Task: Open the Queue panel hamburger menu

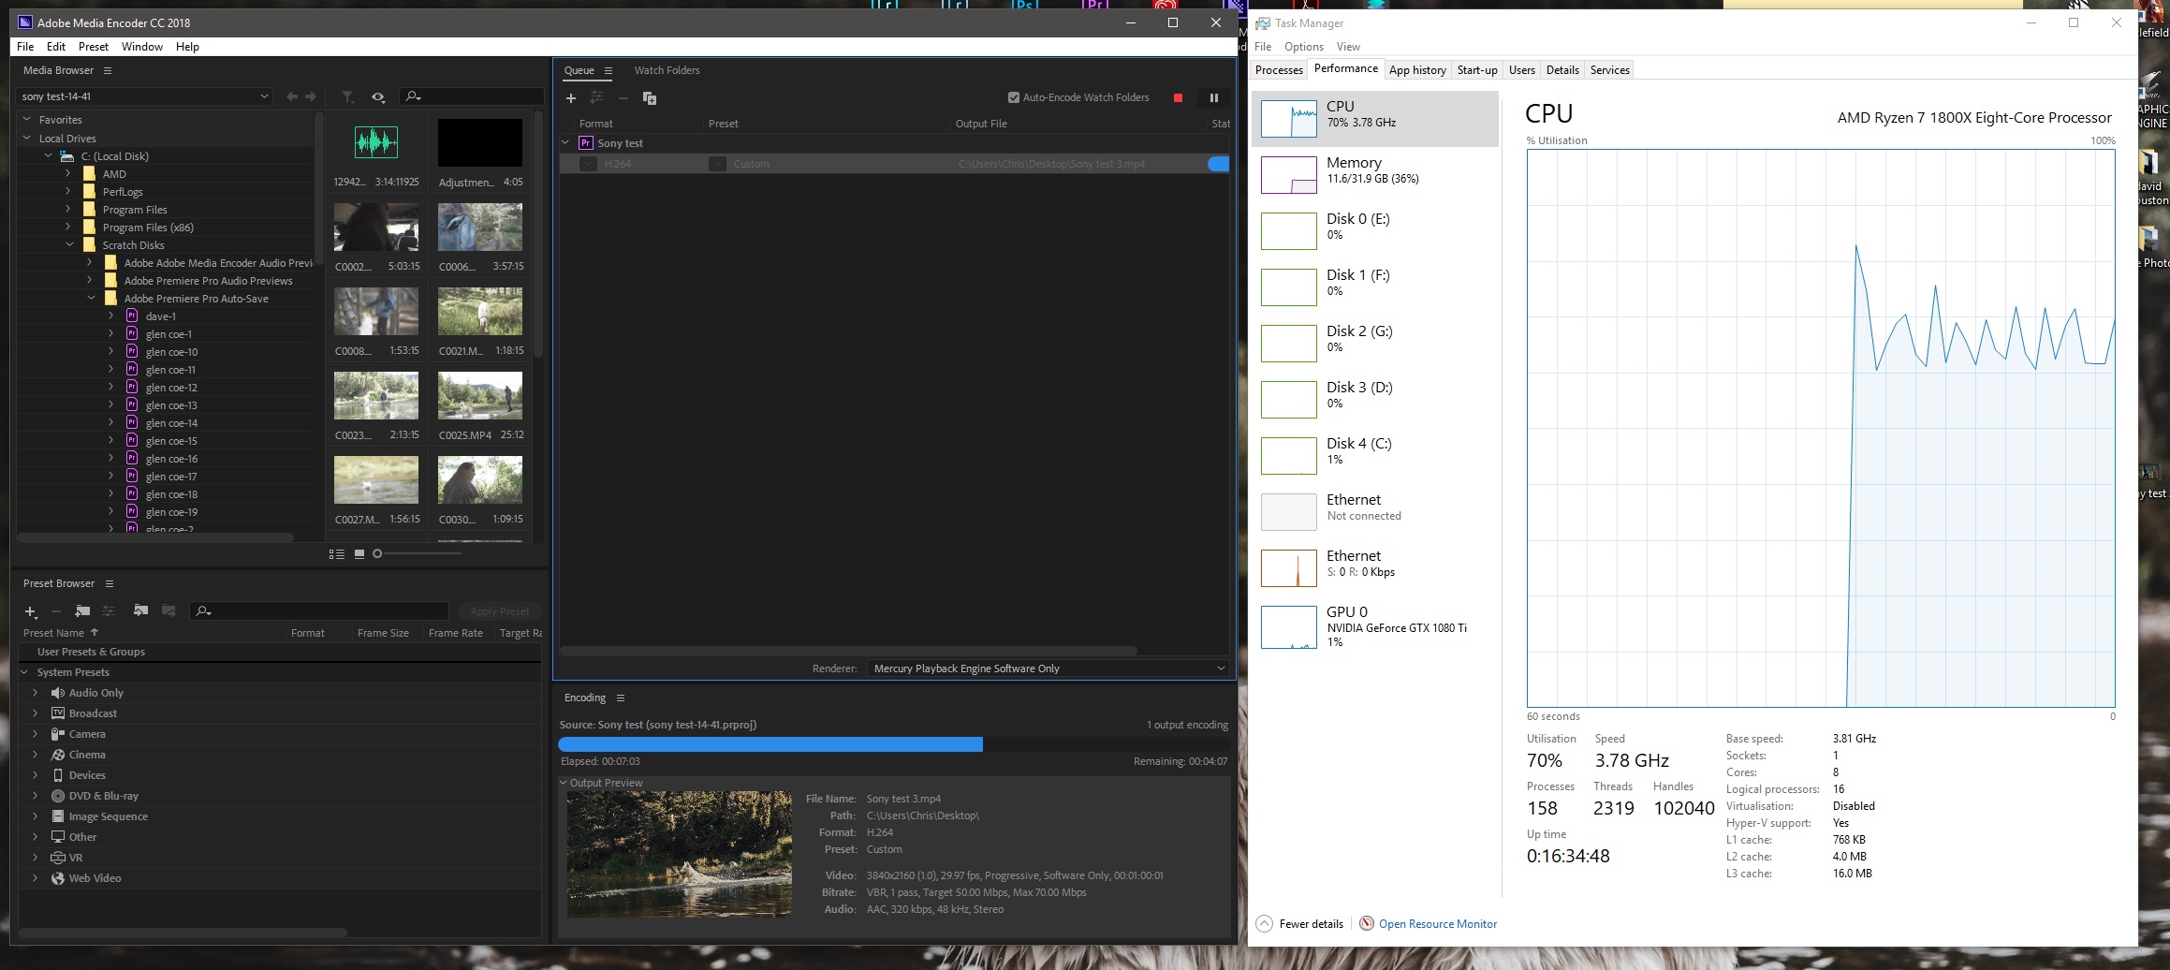Action: tap(608, 70)
